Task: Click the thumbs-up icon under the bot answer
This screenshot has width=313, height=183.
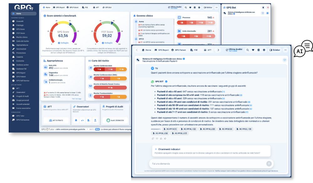Action: point(161,138)
